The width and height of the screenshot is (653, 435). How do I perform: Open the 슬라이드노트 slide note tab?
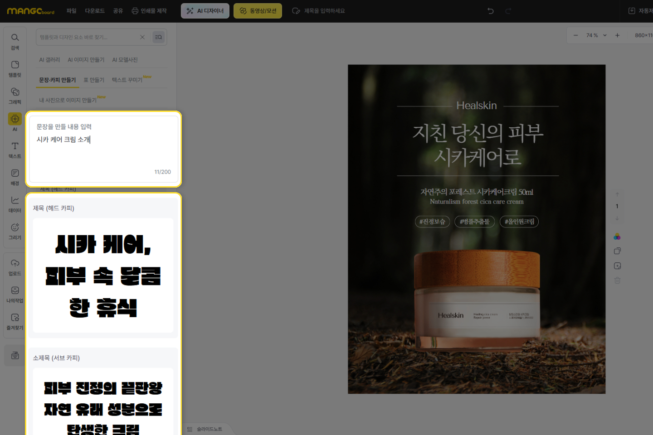click(205, 429)
